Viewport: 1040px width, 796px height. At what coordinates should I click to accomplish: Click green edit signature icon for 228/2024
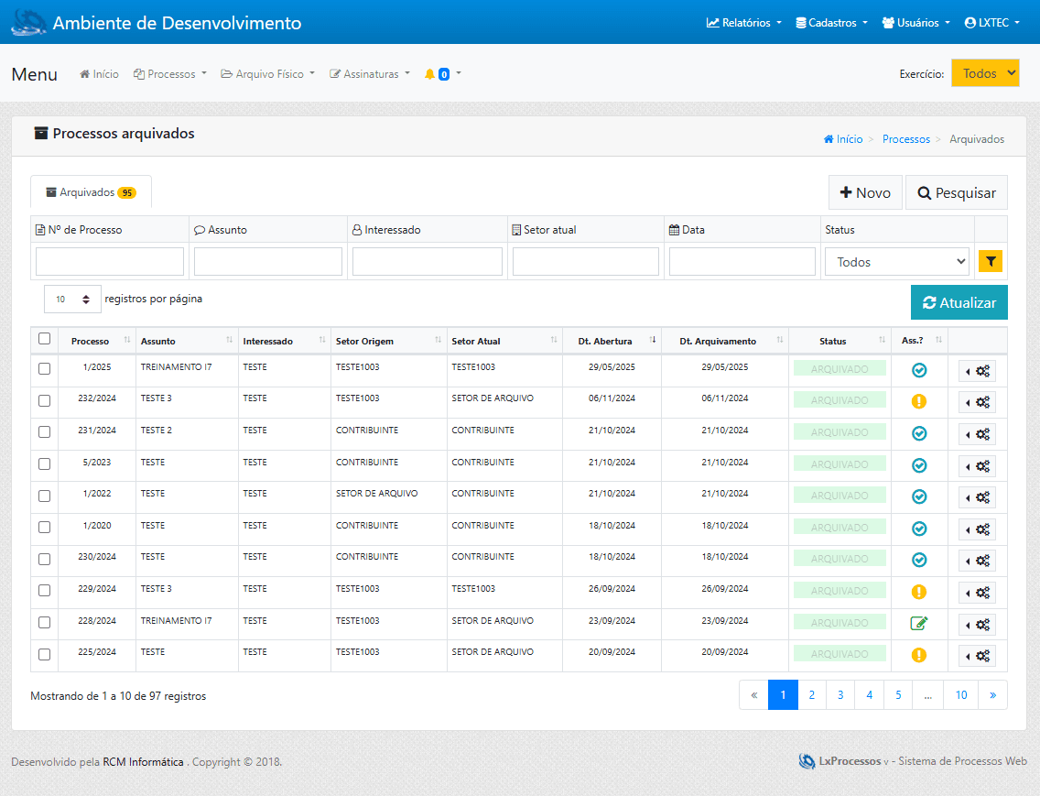[919, 624]
